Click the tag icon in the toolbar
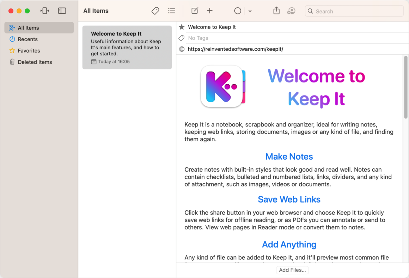Image resolution: width=409 pixels, height=278 pixels. (x=155, y=11)
